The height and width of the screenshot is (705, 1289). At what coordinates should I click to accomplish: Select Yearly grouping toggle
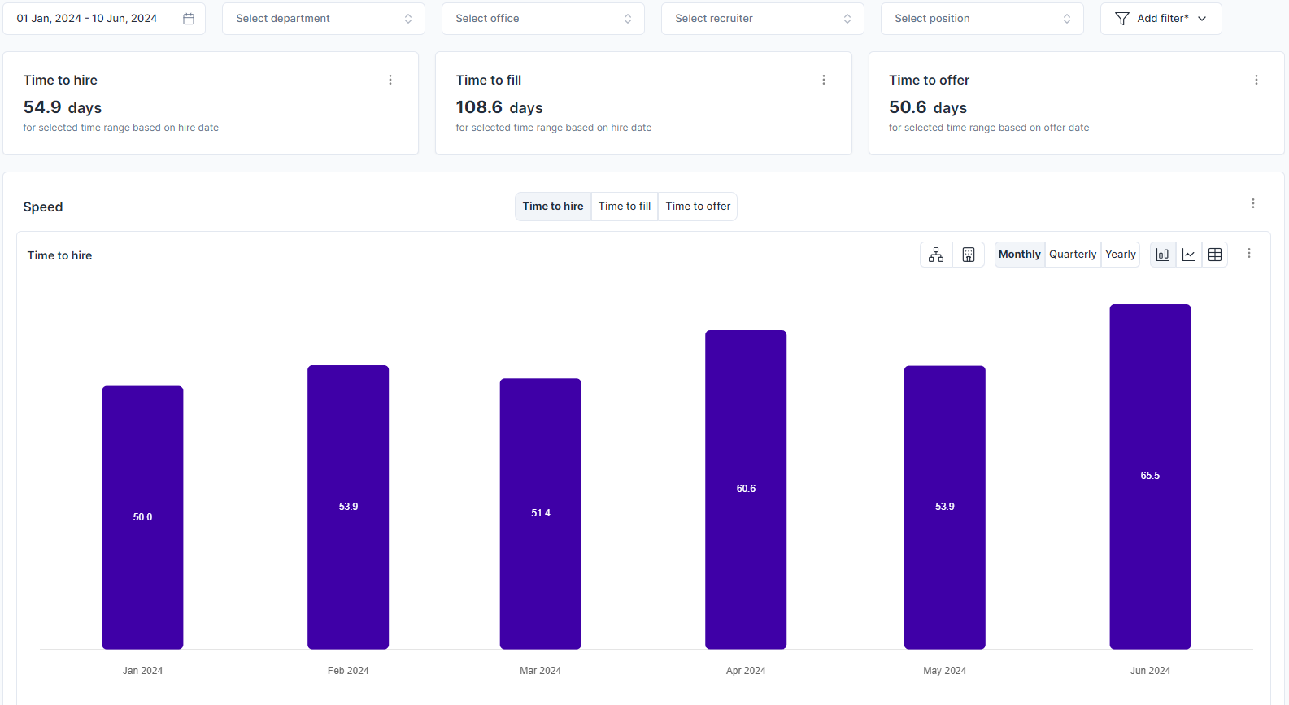(1121, 255)
